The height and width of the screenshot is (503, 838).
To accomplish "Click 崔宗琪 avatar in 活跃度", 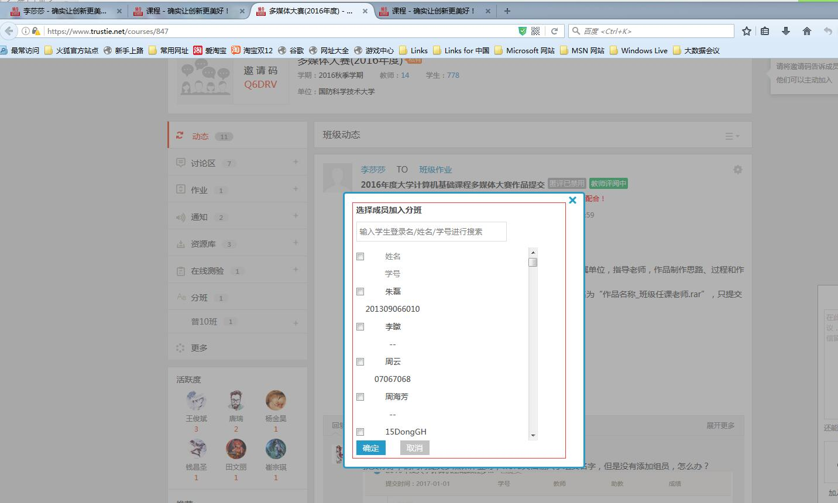I will [276, 449].
